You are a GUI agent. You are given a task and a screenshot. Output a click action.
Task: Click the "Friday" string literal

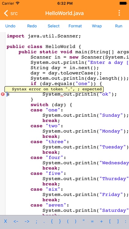point(111,195)
